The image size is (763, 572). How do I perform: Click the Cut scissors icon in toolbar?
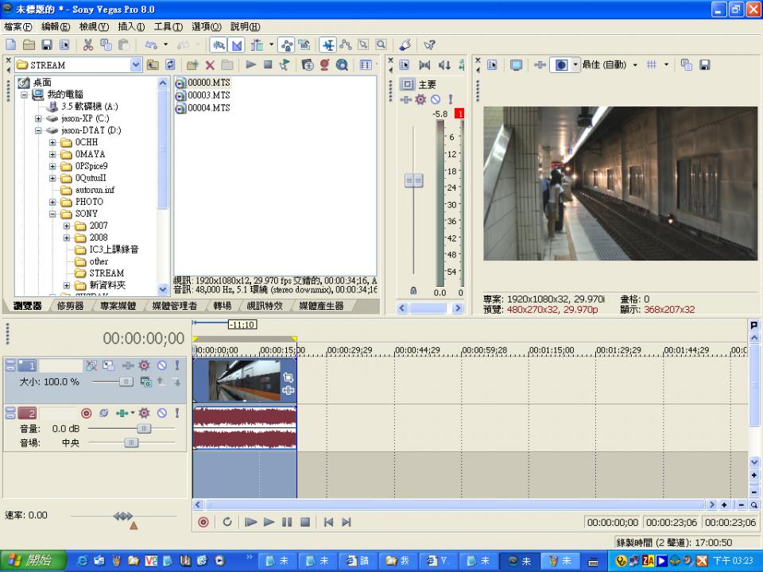(x=87, y=45)
